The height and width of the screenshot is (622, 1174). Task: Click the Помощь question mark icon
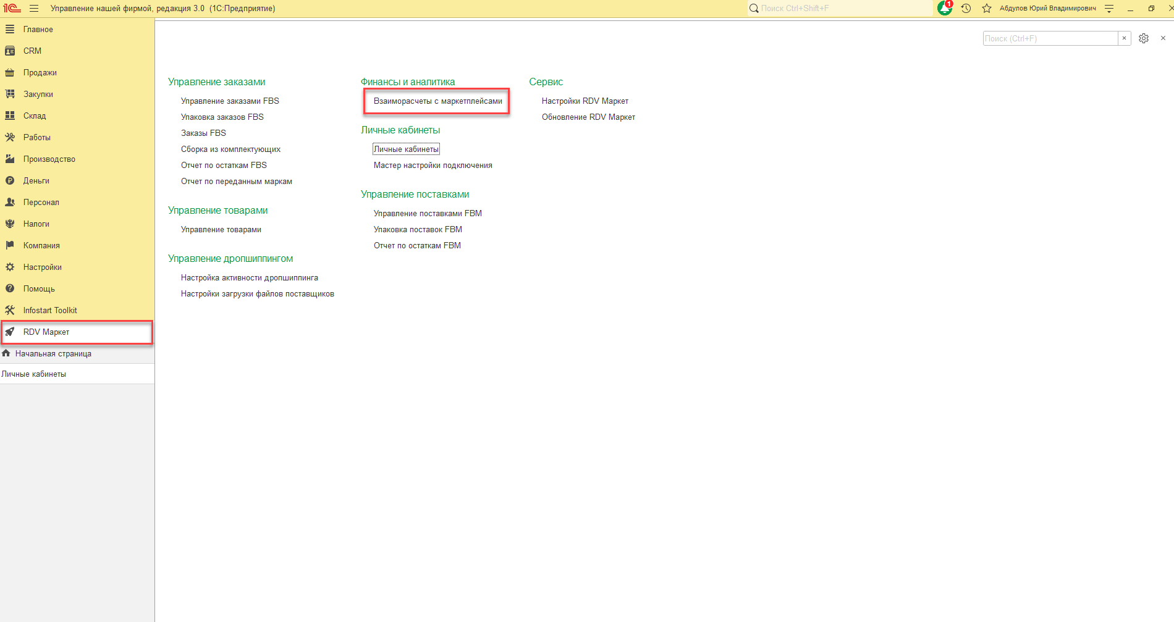pos(10,288)
